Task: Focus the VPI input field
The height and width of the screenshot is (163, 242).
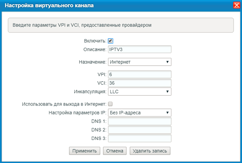Action: (139, 74)
